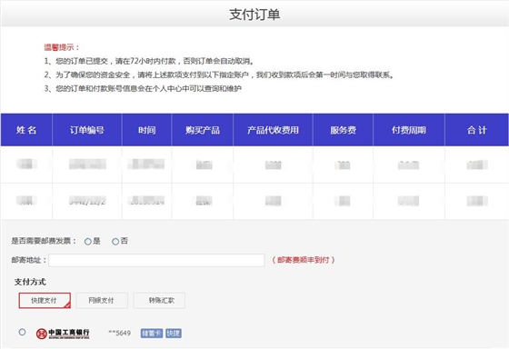Click the 订单编号 column header
509x349 pixels.
click(x=87, y=130)
